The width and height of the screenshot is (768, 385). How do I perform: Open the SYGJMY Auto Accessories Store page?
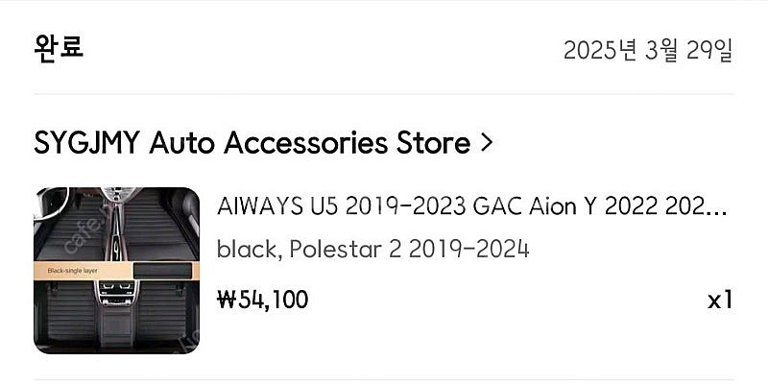(x=252, y=143)
